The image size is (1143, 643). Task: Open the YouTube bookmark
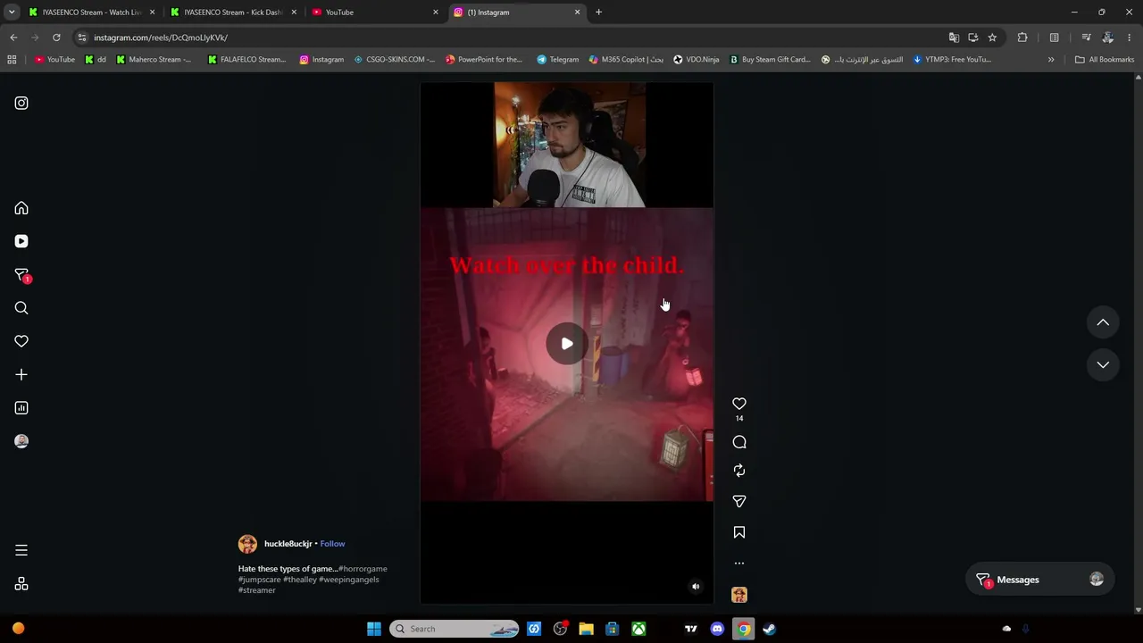[54, 60]
